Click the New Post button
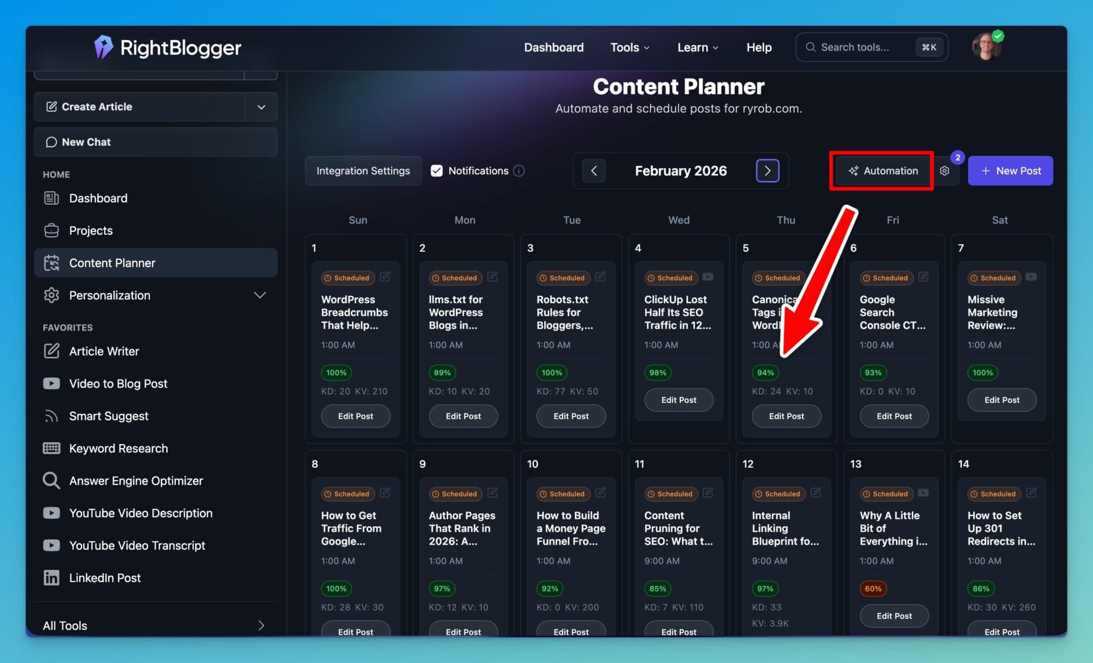This screenshot has height=663, width=1093. click(1010, 171)
